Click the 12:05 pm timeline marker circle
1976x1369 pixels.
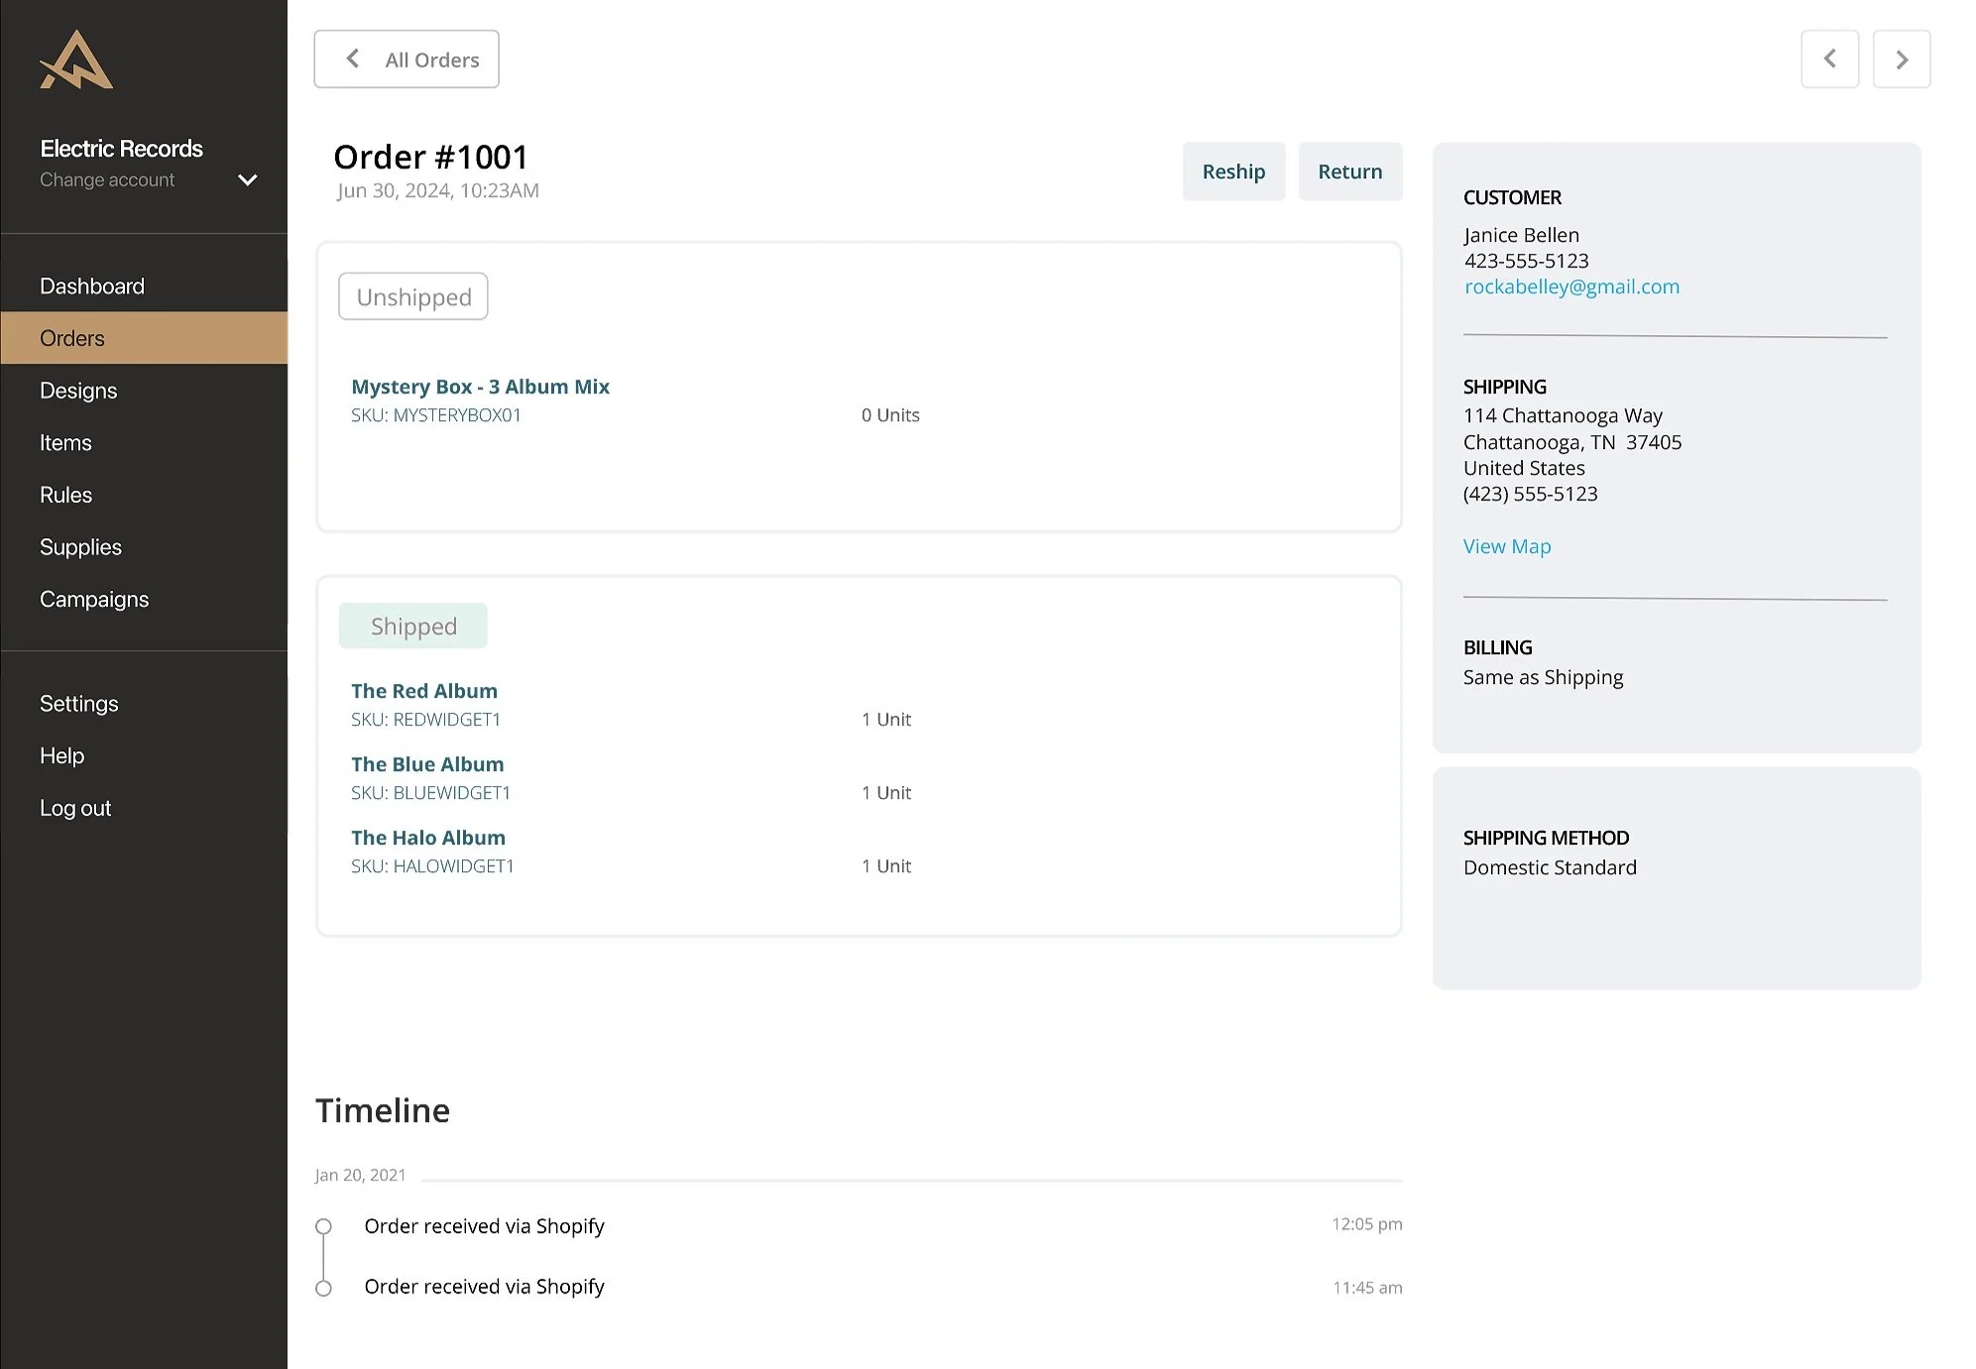pos(323,1226)
